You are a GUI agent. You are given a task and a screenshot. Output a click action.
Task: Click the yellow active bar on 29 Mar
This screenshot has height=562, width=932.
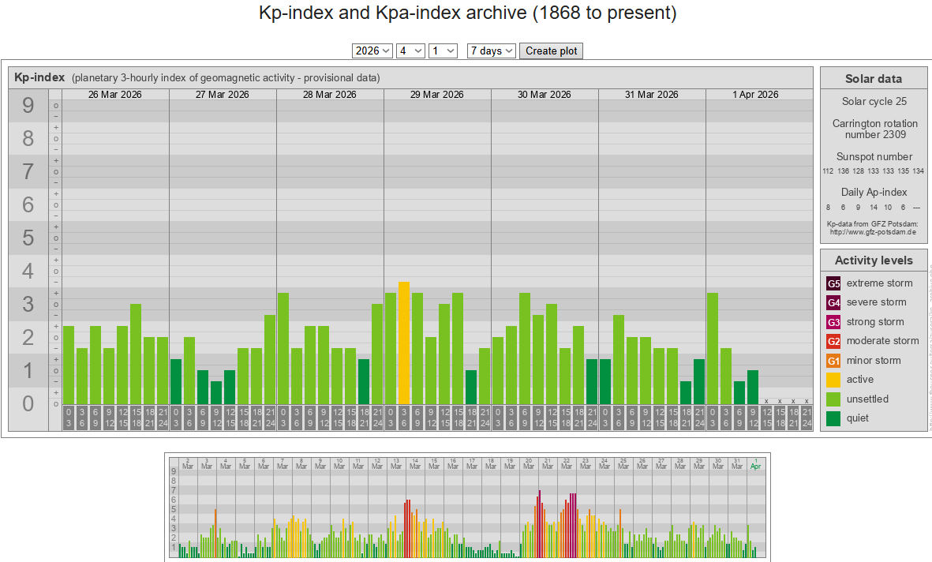click(x=404, y=343)
